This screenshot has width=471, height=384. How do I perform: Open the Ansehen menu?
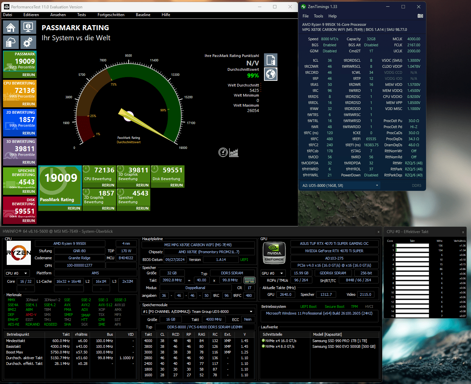58,15
